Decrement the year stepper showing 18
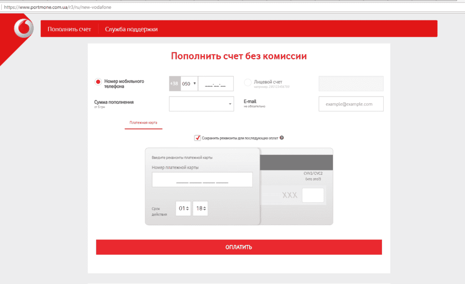This screenshot has height=284, width=465. 204,210
